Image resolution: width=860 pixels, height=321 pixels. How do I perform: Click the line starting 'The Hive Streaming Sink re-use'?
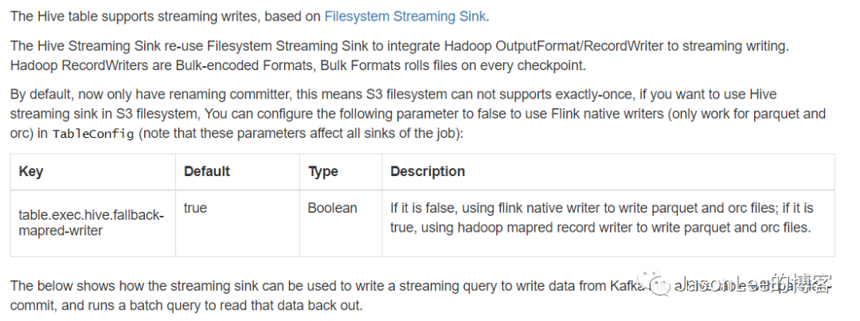pos(399,47)
